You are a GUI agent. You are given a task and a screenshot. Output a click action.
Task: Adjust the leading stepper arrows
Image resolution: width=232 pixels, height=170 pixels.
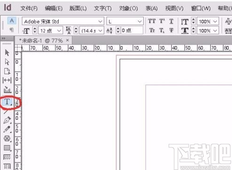76,30
